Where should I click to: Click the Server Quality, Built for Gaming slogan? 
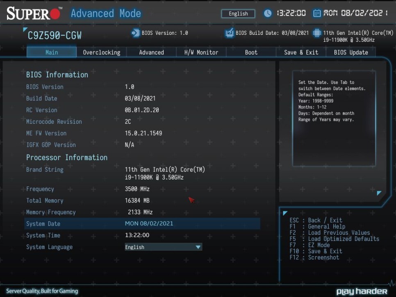tap(42, 291)
